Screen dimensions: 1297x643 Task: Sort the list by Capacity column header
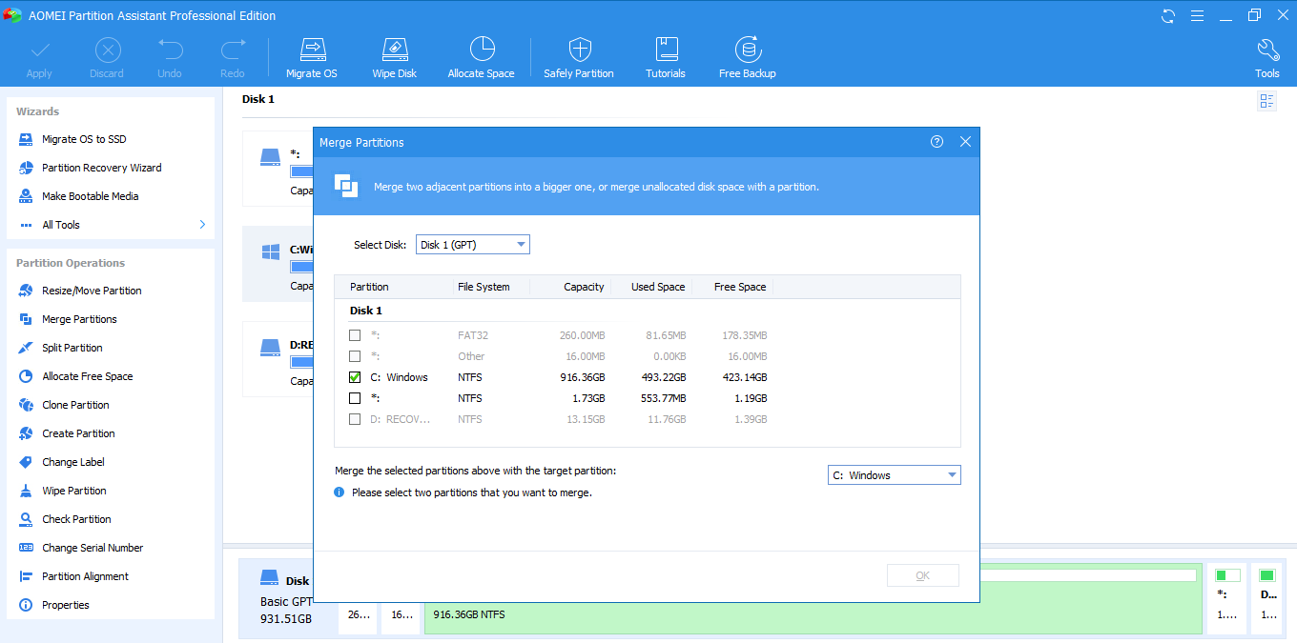[584, 287]
